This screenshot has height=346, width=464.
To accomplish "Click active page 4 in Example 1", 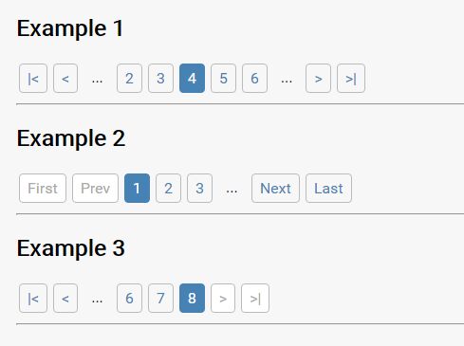I will [x=192, y=79].
